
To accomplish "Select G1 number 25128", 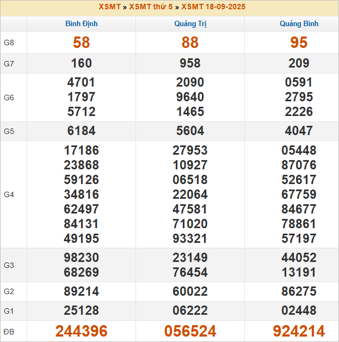I will [82, 311].
